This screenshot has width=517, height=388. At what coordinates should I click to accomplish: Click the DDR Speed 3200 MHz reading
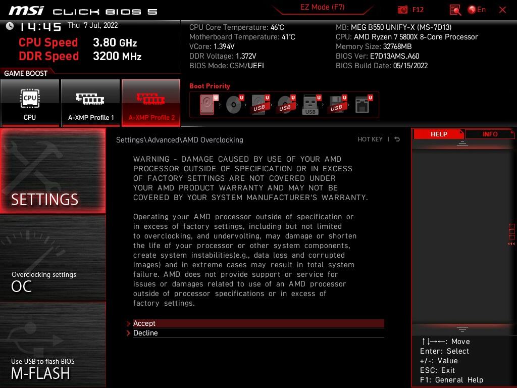click(80, 56)
